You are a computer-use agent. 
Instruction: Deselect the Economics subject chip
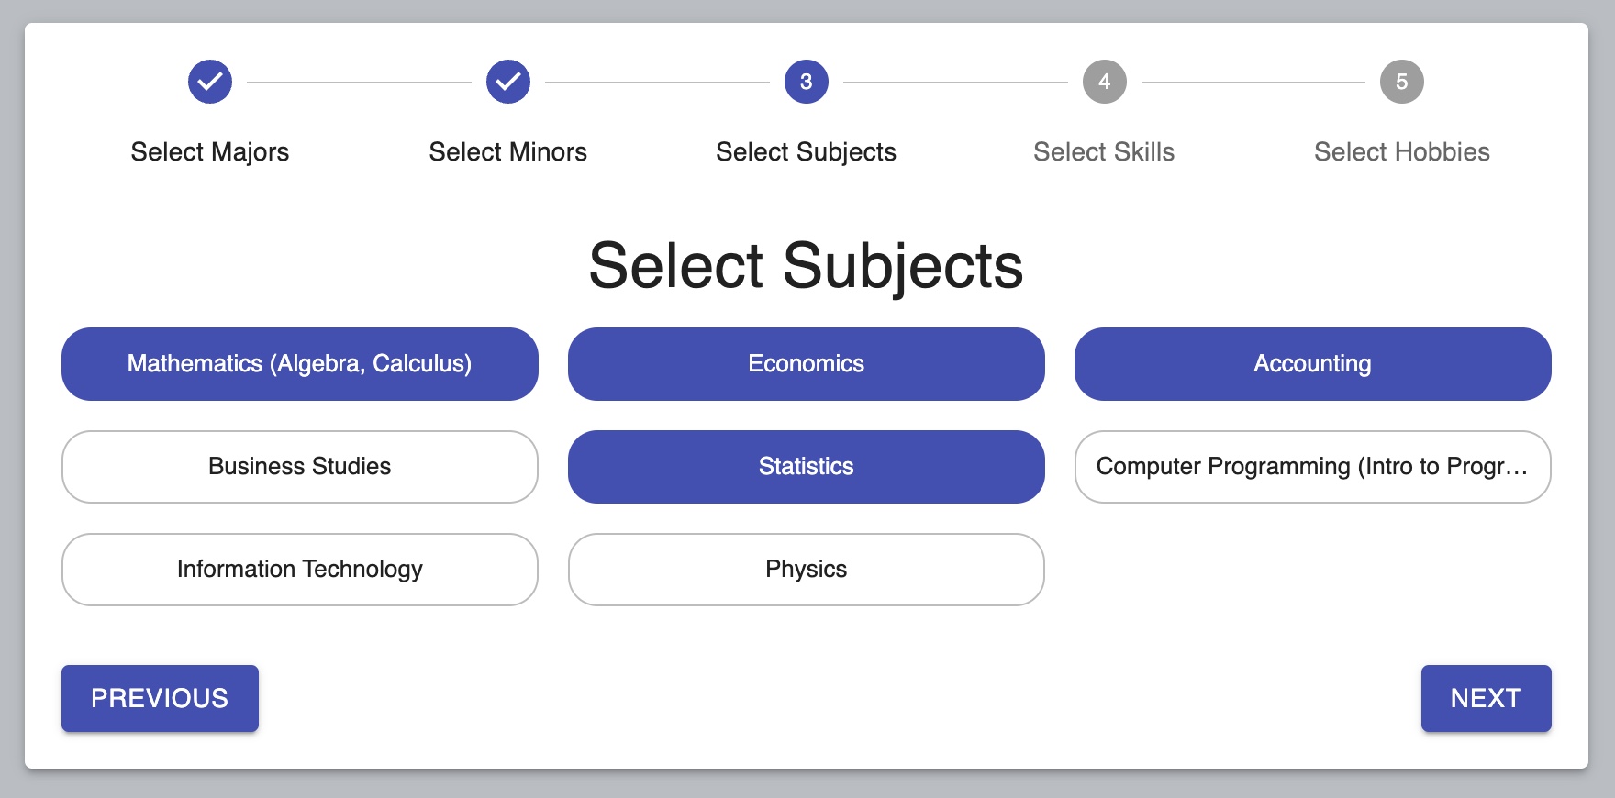coord(807,364)
